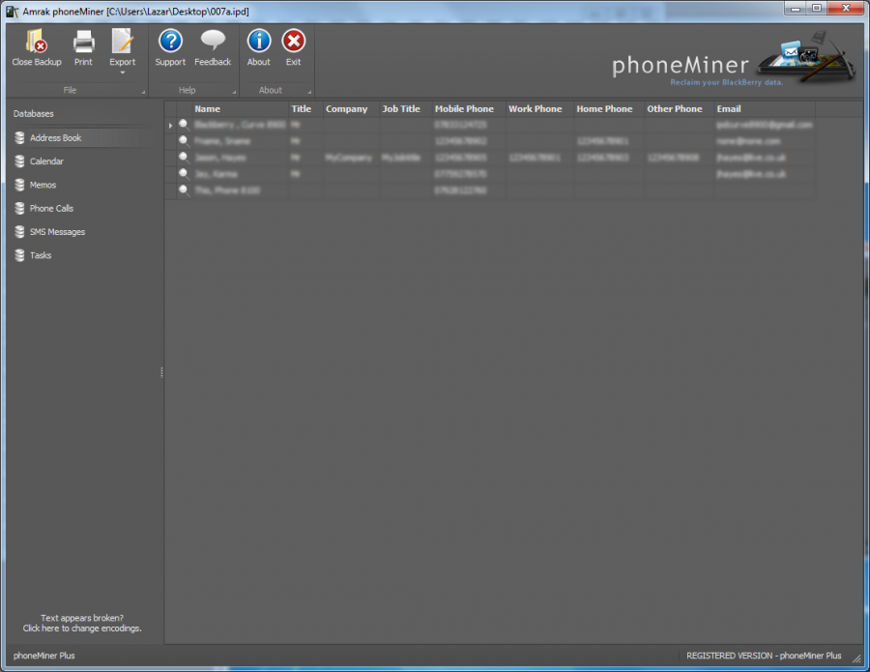Click the window resize grip in the status bar
The image size is (870, 672).
[857, 658]
